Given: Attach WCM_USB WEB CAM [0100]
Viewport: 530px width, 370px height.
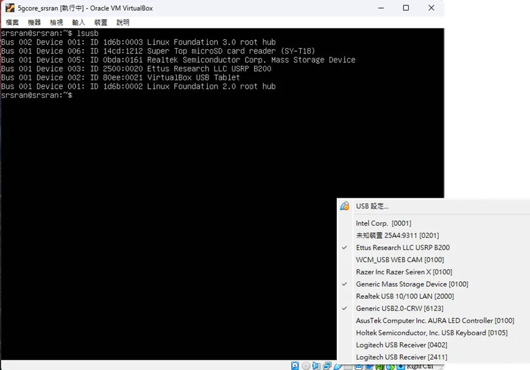Looking at the screenshot, I should pos(434,260).
